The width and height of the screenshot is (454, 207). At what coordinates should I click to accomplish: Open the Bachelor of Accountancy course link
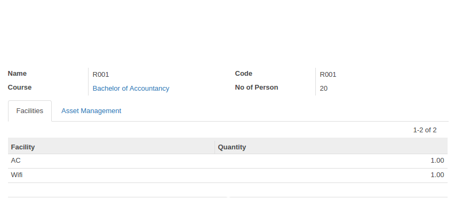pyautogui.click(x=131, y=89)
